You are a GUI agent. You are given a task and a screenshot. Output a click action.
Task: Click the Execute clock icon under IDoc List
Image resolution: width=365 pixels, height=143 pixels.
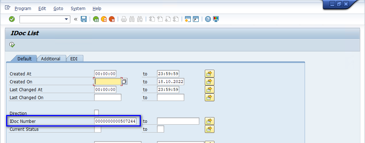12,45
